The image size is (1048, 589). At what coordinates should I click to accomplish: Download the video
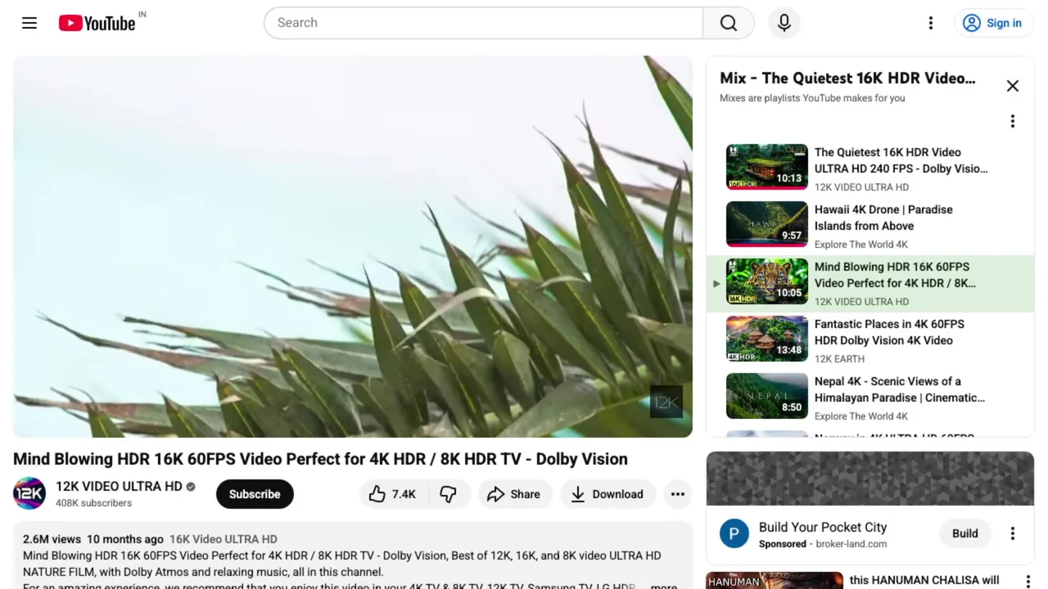click(608, 494)
